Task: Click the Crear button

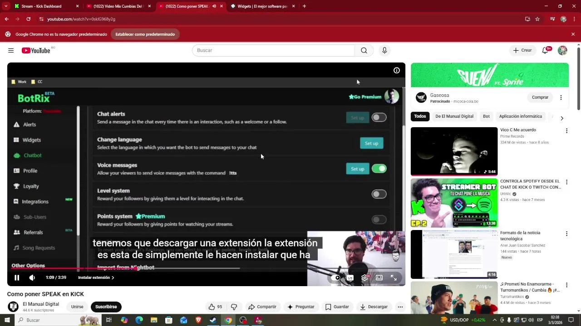Action: pyautogui.click(x=522, y=50)
